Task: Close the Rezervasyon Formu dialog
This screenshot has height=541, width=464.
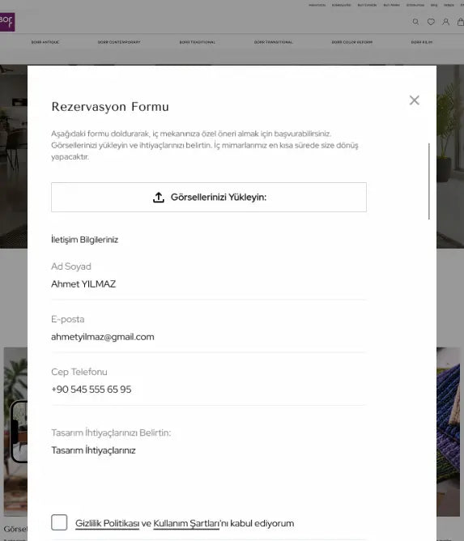Action: [415, 100]
